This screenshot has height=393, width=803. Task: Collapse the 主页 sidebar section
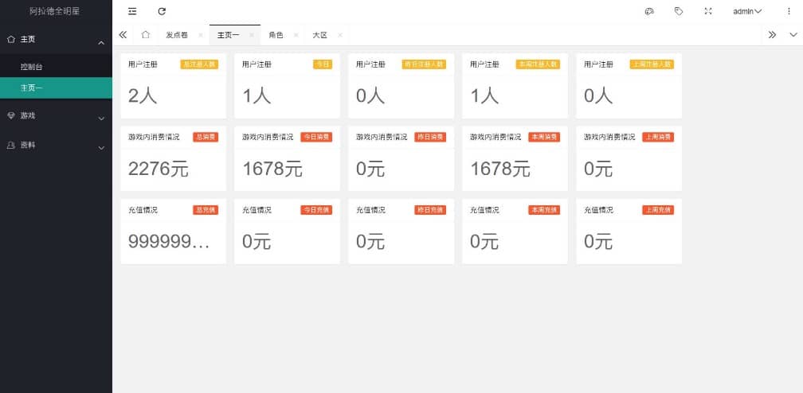tap(56, 40)
